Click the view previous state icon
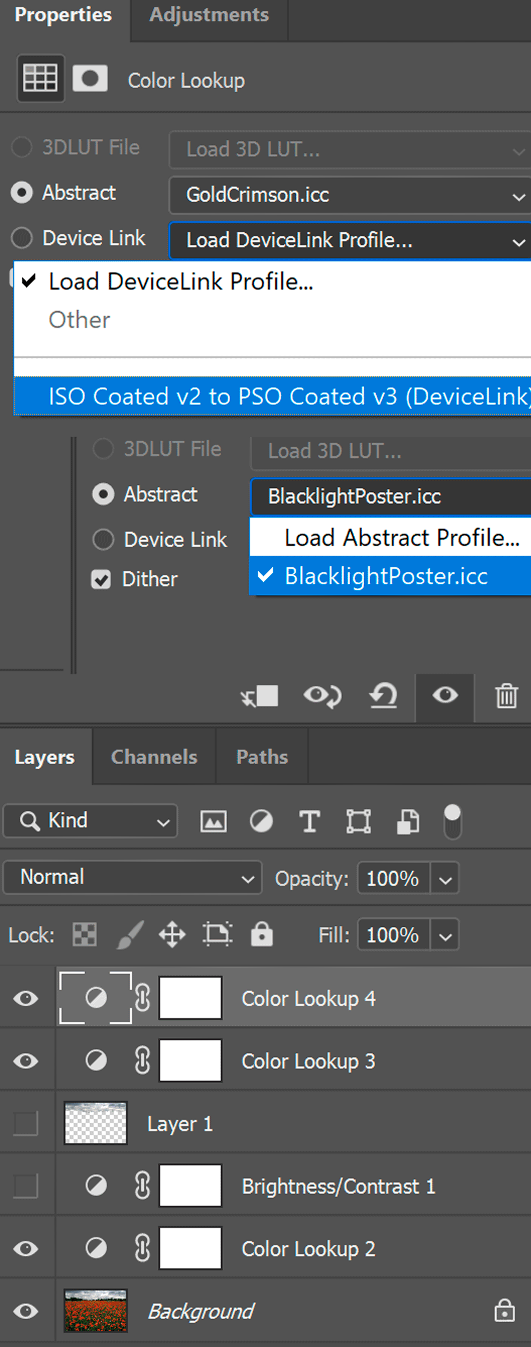 (x=322, y=696)
